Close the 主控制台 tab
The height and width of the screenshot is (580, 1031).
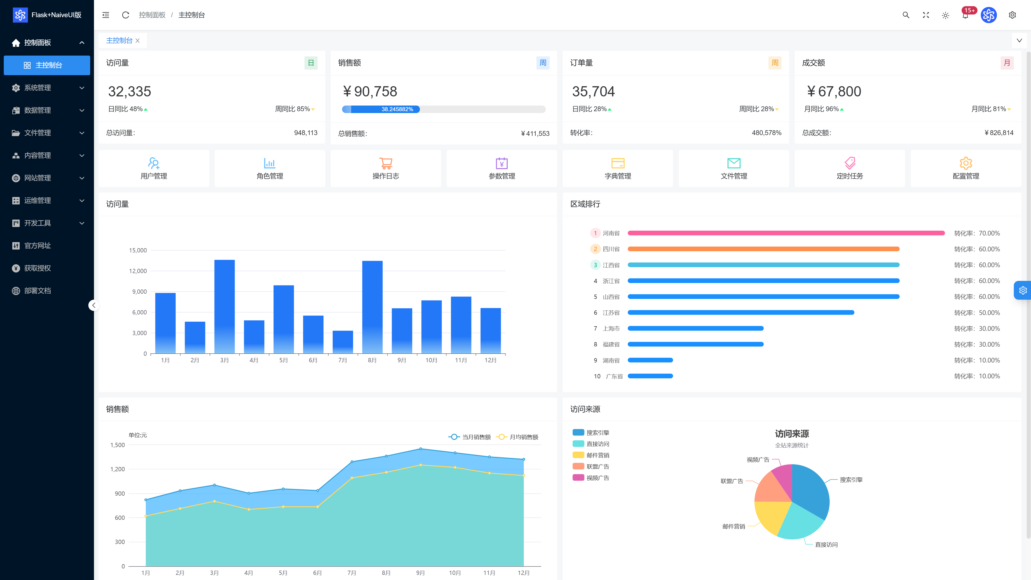pyautogui.click(x=138, y=41)
